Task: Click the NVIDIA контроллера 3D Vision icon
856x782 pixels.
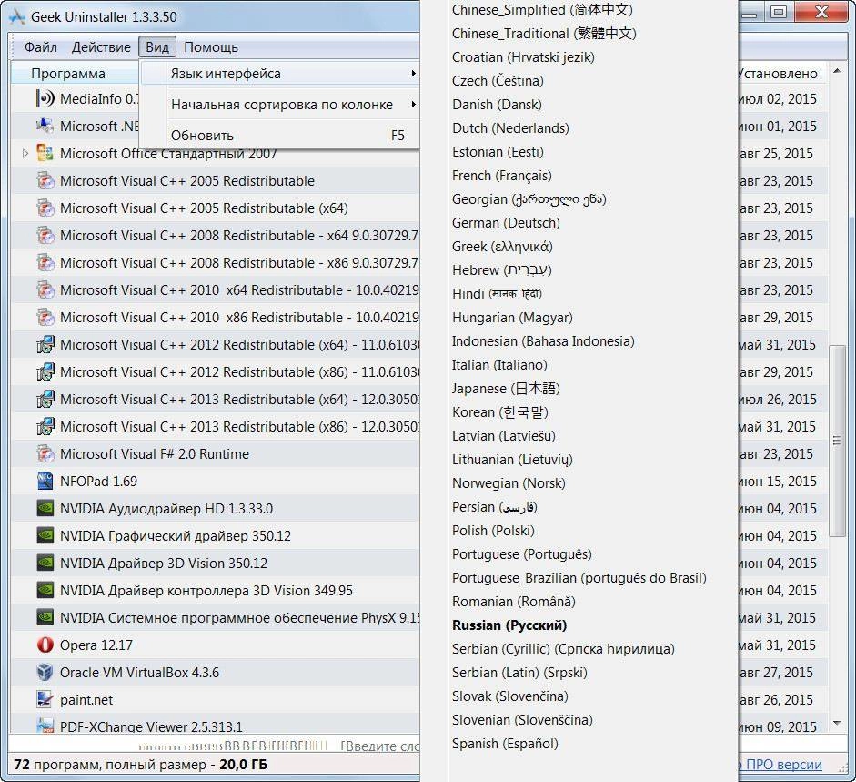Action: [45, 591]
